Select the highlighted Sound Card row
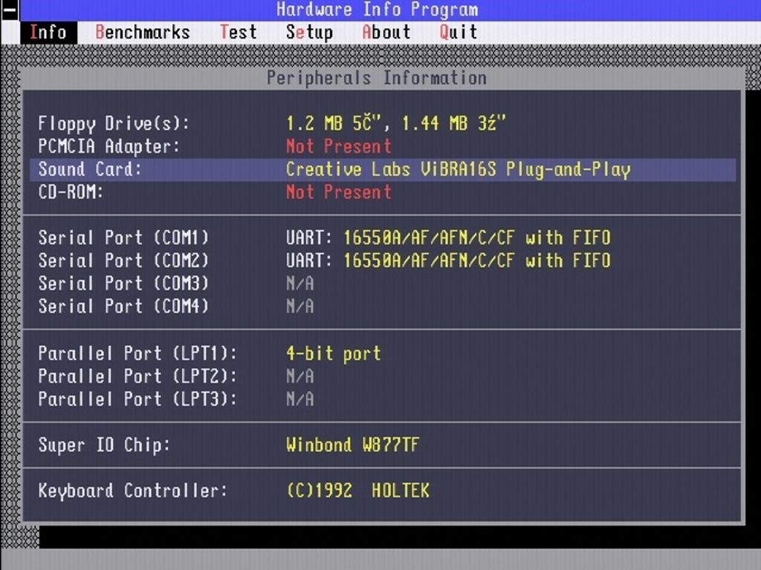The image size is (761, 570). (x=383, y=170)
